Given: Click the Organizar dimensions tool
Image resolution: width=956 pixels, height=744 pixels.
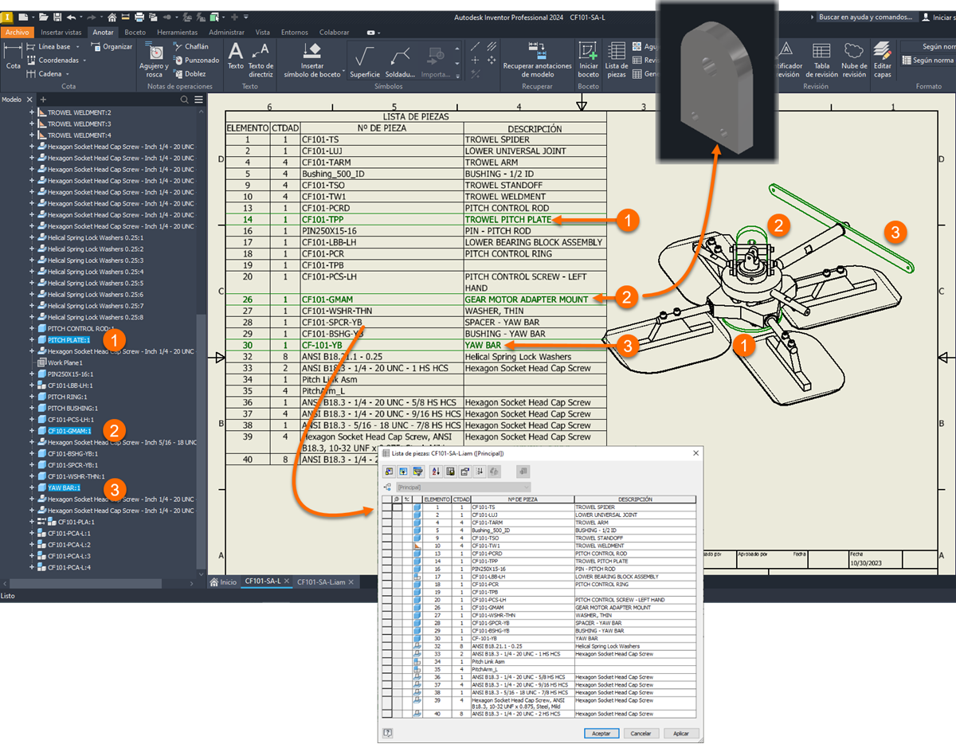Looking at the screenshot, I should tap(112, 47).
